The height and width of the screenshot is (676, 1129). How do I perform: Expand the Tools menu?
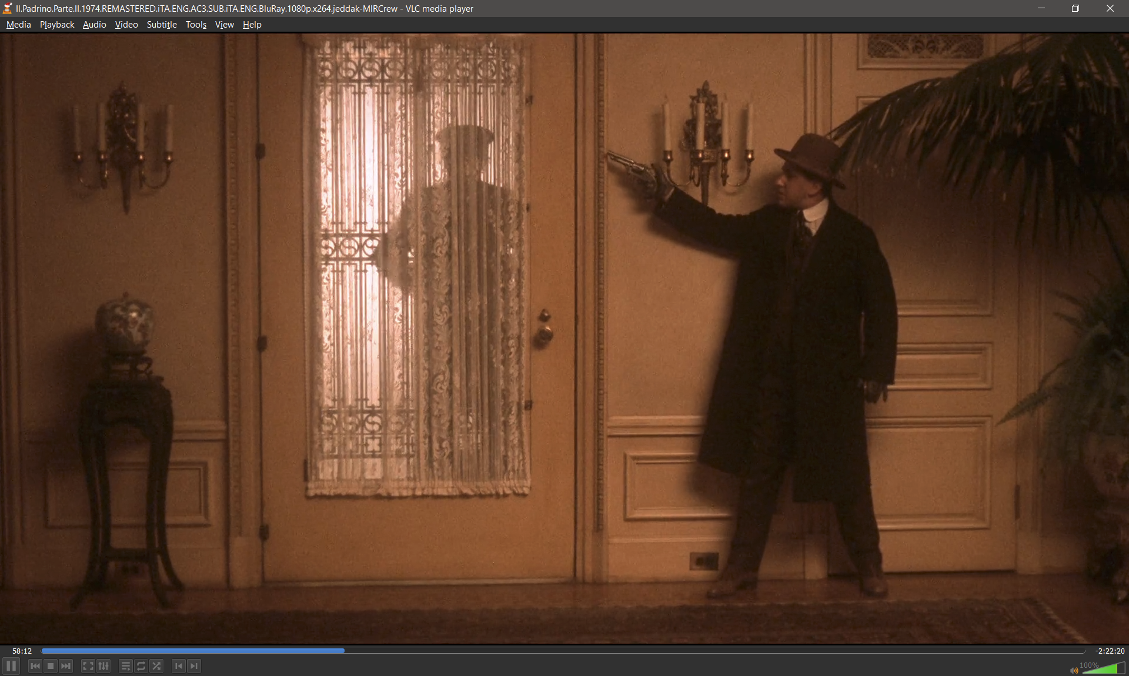(x=196, y=24)
